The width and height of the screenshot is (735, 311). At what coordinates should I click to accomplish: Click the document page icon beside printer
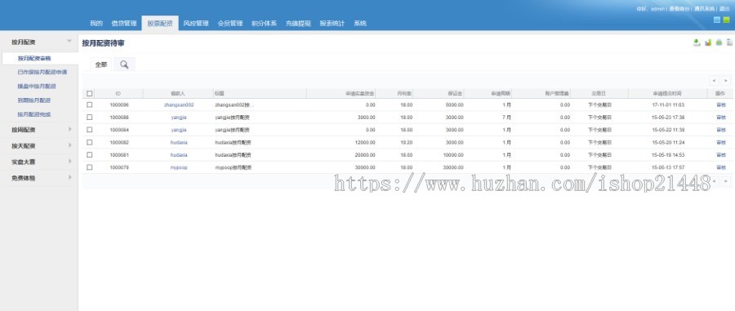click(x=729, y=42)
